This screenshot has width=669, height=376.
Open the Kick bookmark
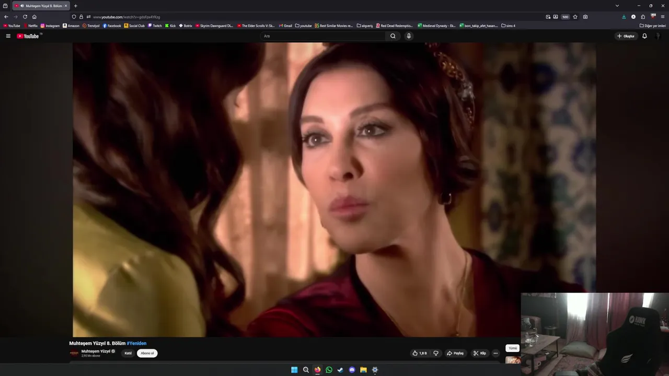170,26
